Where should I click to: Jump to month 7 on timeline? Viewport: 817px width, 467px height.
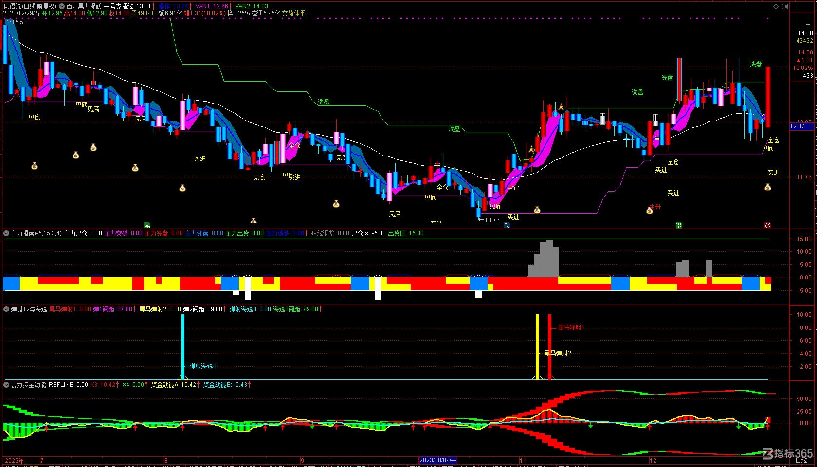[x=42, y=460]
